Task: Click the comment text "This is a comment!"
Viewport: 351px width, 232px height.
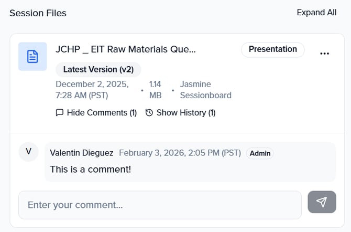Action: [90, 170]
